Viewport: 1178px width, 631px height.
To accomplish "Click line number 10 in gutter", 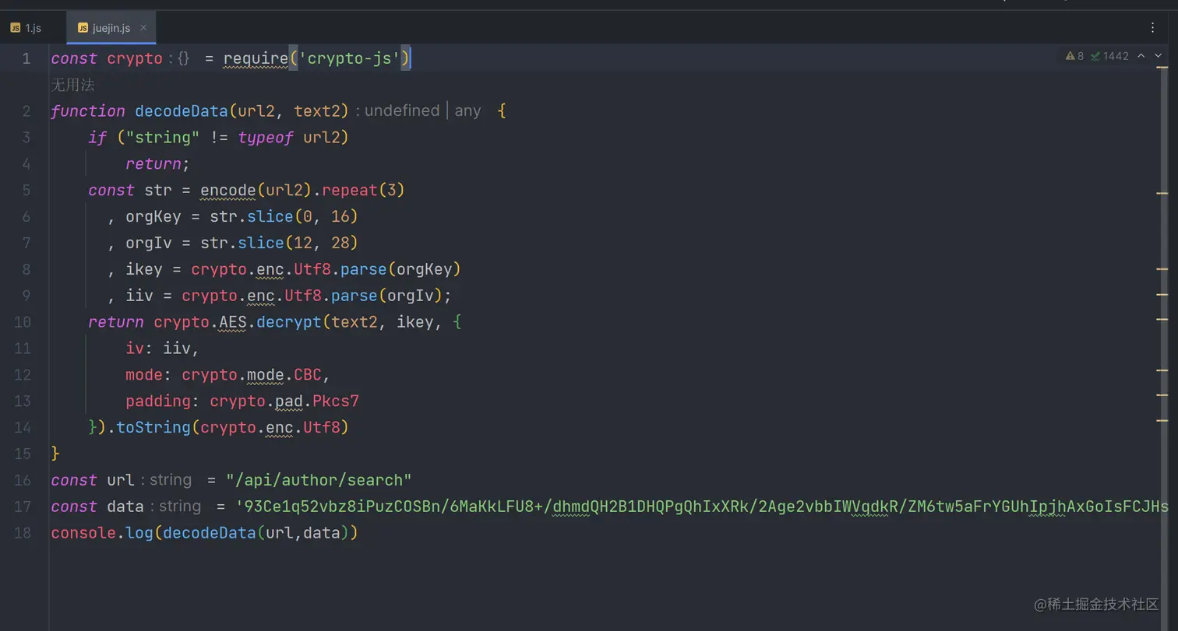I will pos(23,322).
